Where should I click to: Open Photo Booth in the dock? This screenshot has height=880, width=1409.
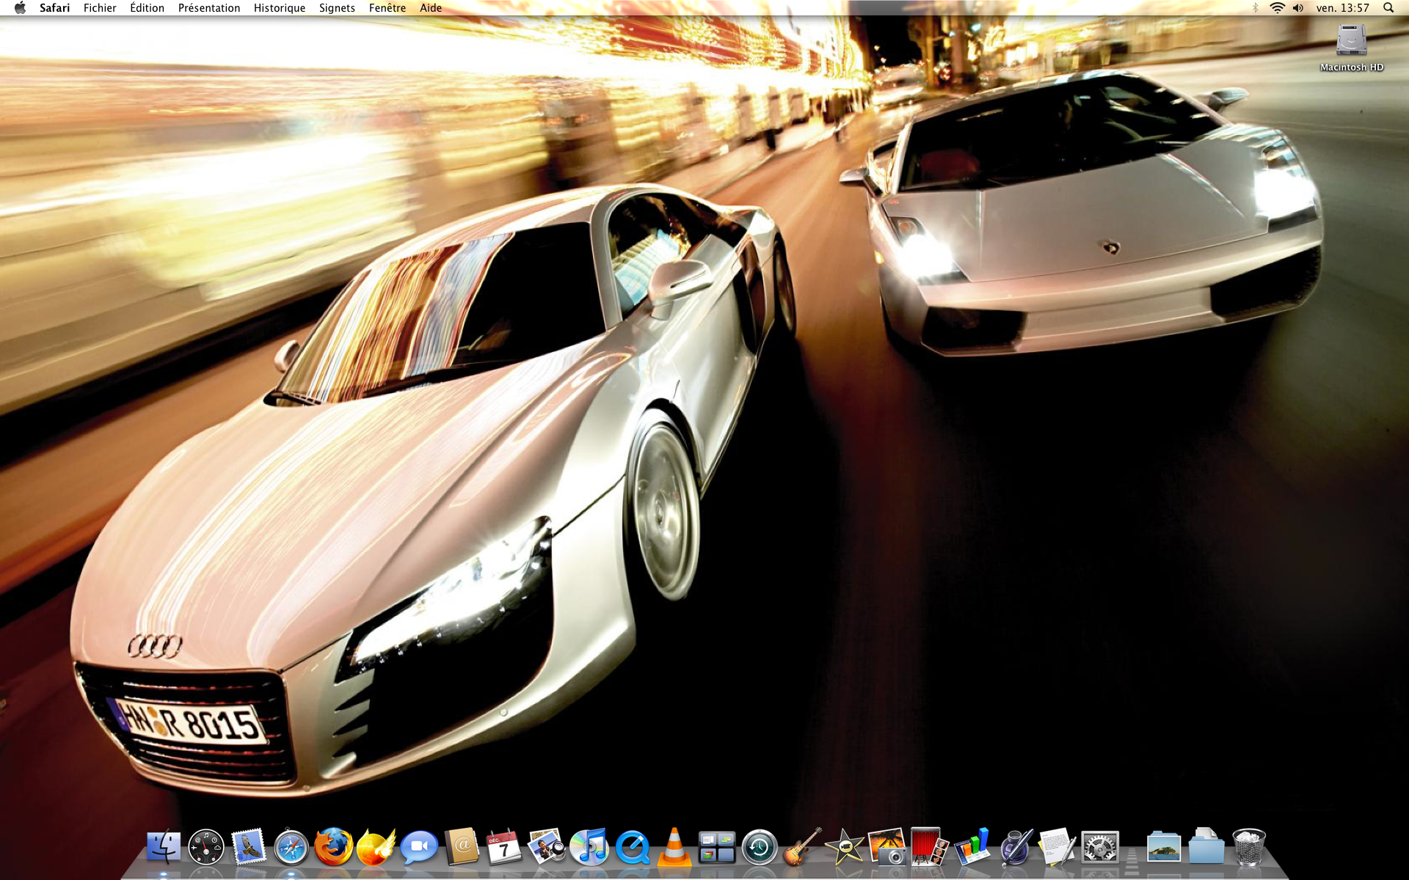pyautogui.click(x=930, y=847)
